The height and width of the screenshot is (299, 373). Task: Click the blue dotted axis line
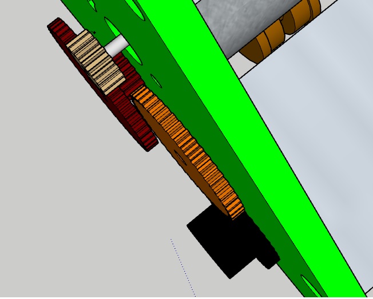[182, 268]
